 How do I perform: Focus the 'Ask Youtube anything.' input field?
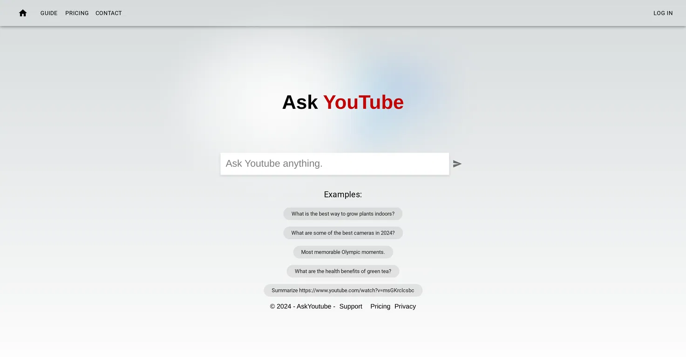(x=334, y=164)
